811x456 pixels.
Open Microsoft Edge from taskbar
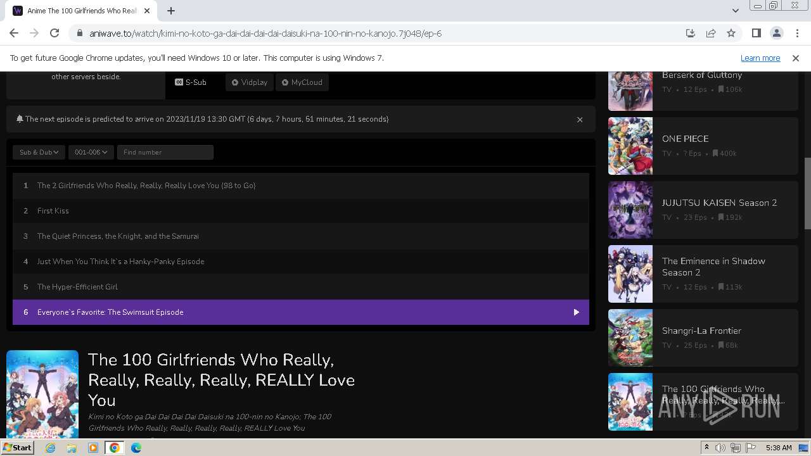coord(136,448)
